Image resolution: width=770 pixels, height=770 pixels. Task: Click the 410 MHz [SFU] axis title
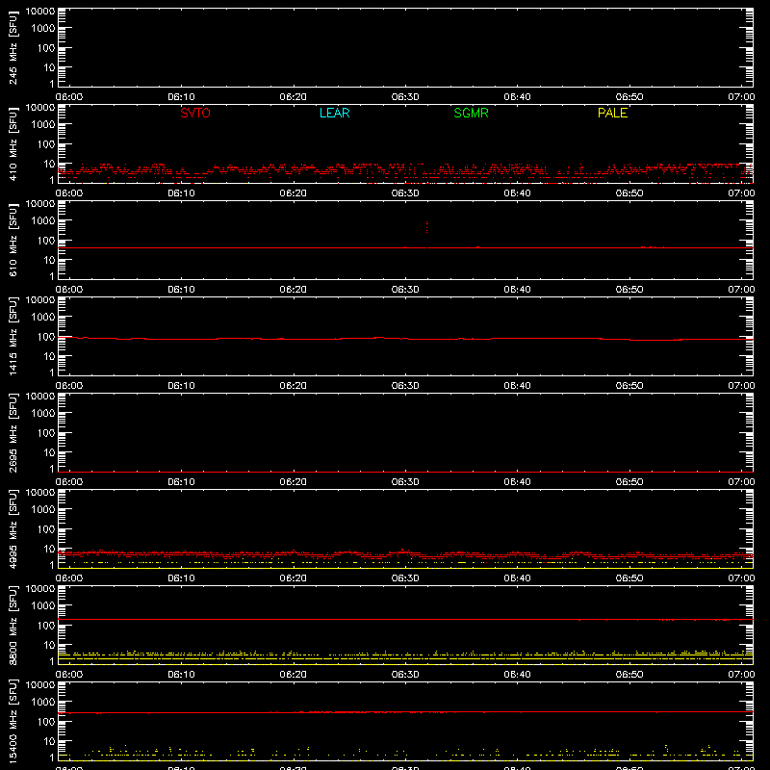[x=13, y=143]
